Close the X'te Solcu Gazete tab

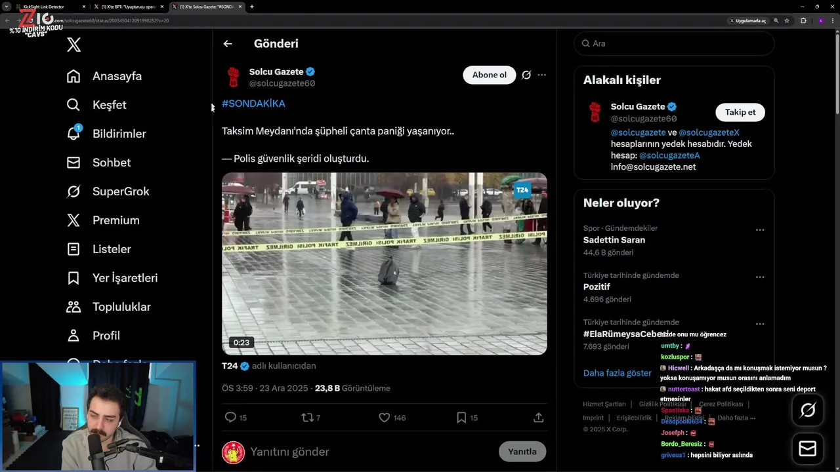tap(240, 7)
